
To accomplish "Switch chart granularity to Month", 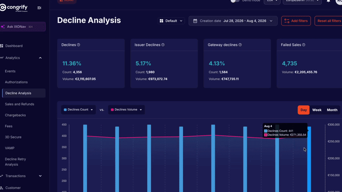I will pos(332,110).
